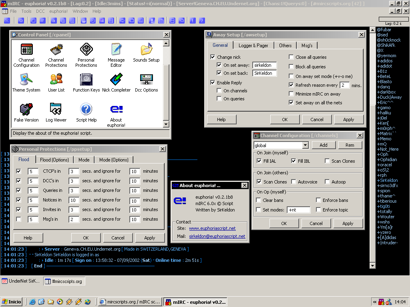Switch to #mircscripts.org window button

pos(64,281)
